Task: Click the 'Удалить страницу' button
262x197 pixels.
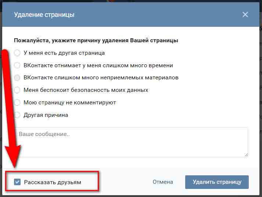Action: (x=217, y=182)
